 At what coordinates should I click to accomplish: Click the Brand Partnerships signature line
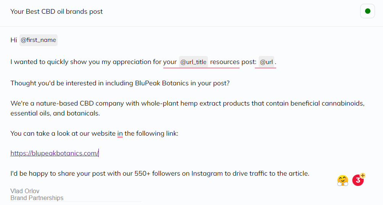(x=37, y=198)
